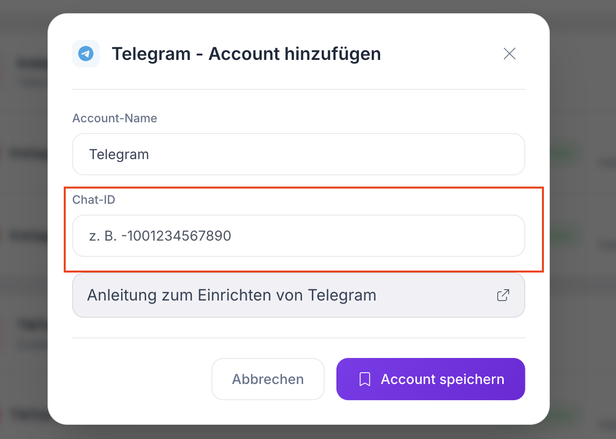Place cursor after the Telegram text in the name field
This screenshot has height=439, width=616.
click(150, 154)
